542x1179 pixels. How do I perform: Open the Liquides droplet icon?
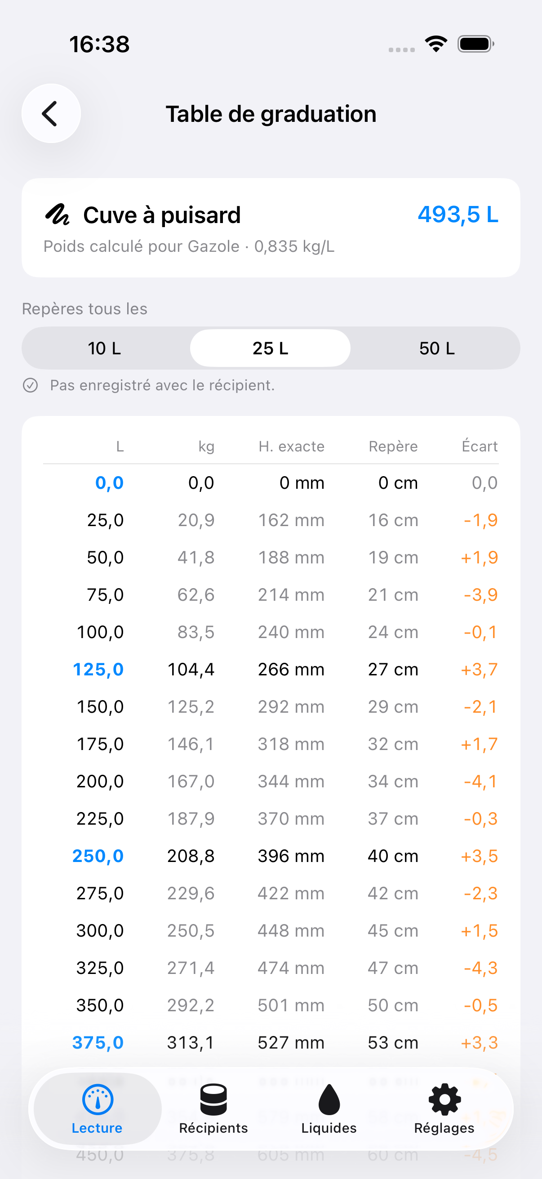pos(329,1099)
